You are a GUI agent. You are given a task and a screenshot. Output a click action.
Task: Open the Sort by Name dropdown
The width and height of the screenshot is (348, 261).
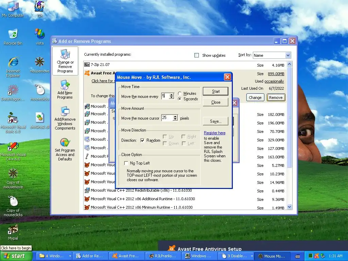pyautogui.click(x=288, y=55)
